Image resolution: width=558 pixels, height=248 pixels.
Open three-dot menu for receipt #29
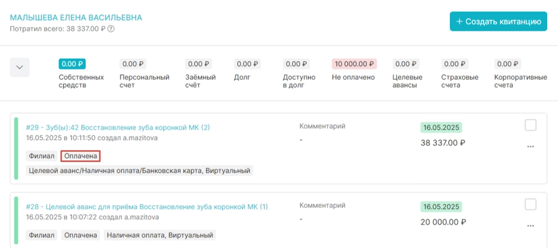tap(531, 147)
